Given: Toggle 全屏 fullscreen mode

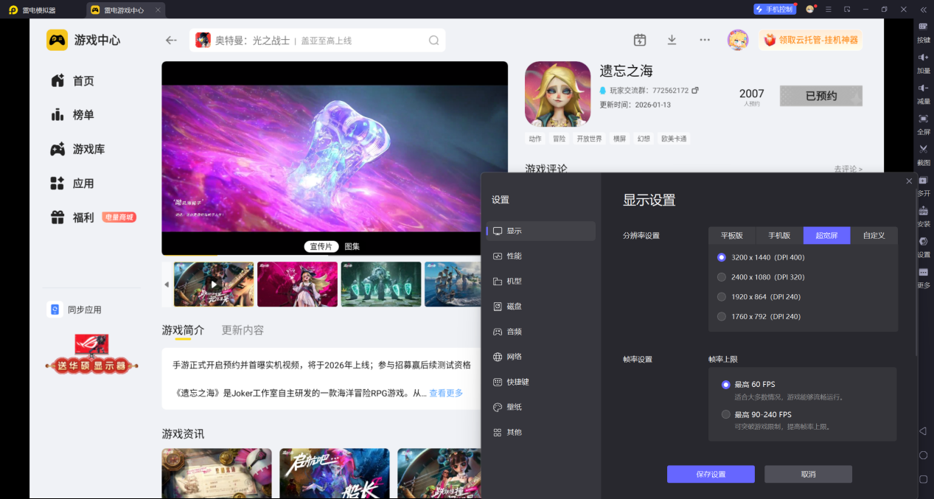Looking at the screenshot, I should click(923, 124).
